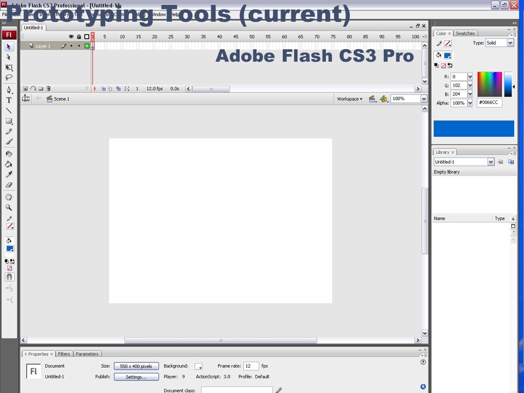Select the Text tool
The width and height of the screenshot is (524, 393).
pos(9,100)
